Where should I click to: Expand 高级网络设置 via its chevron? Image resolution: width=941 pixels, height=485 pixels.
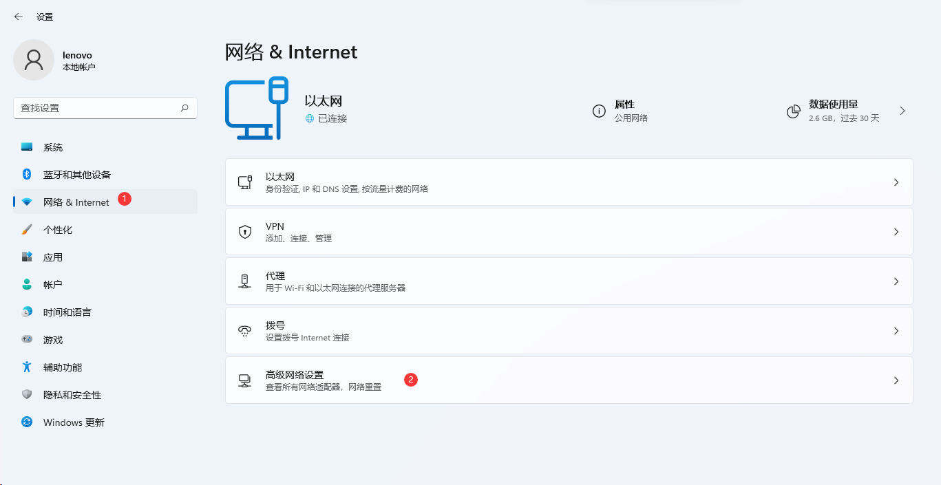click(896, 379)
